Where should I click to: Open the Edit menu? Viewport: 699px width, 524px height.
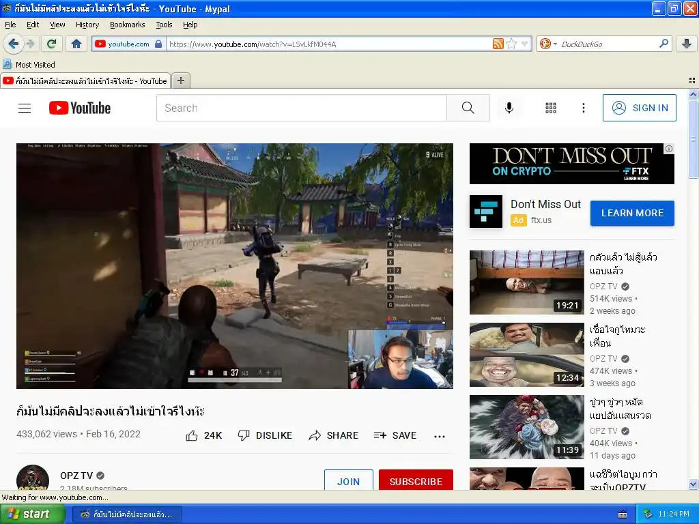pyautogui.click(x=33, y=25)
